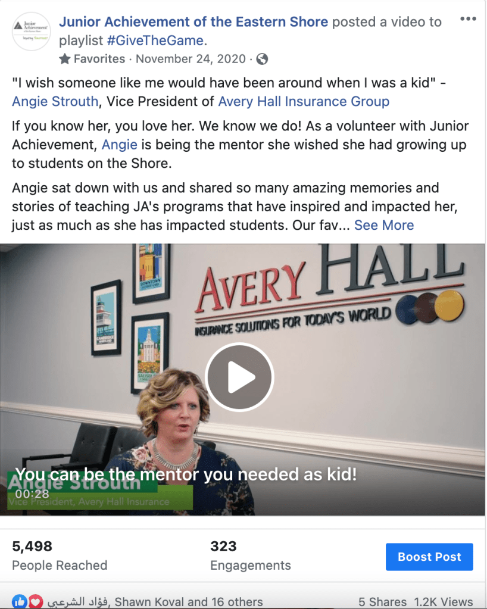
Task: Expand post text with See More
Action: pos(384,225)
